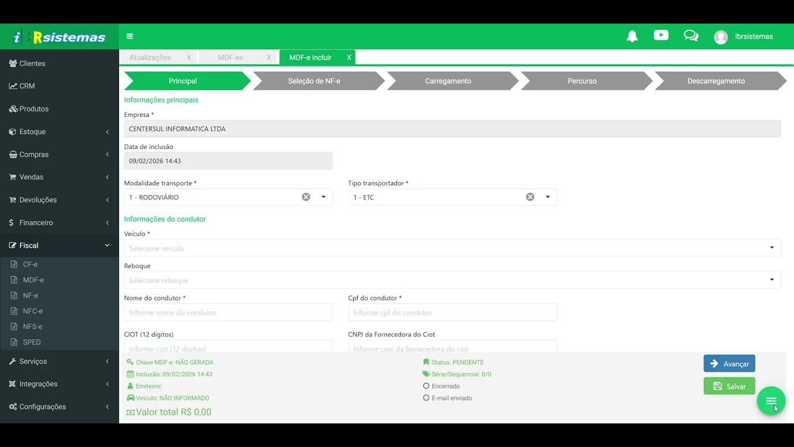
Task: Click the Compras basket icon
Action: 13,155
